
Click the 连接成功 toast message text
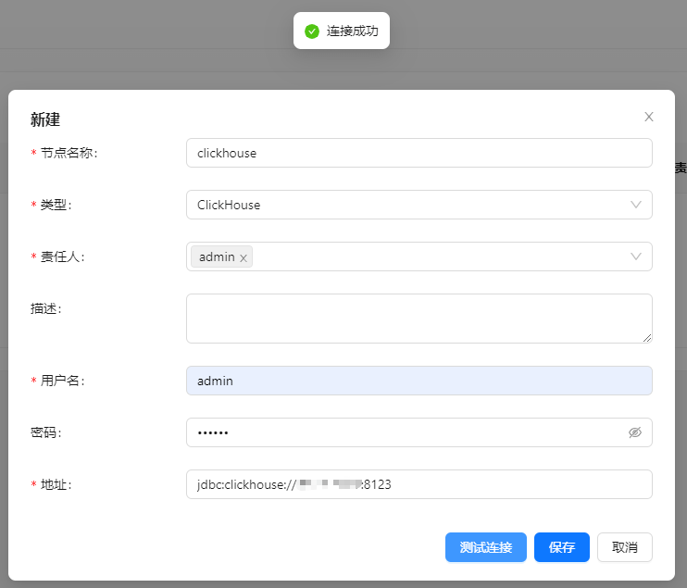[x=352, y=31]
